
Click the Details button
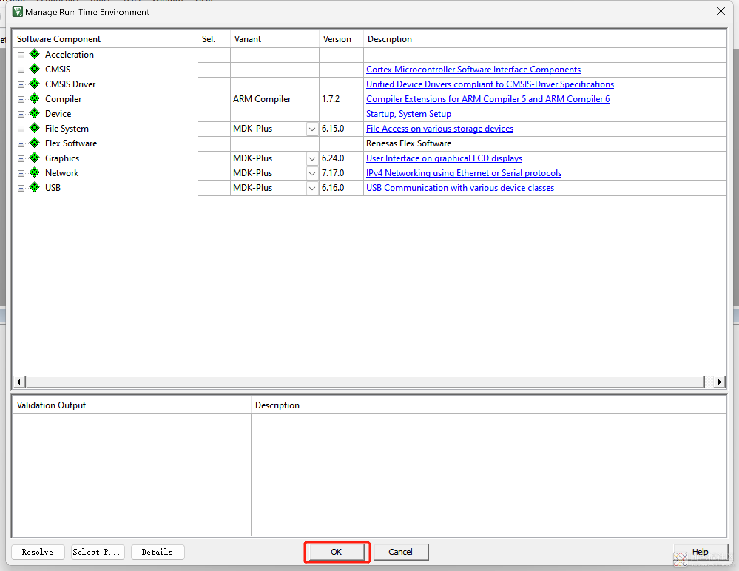(x=158, y=552)
